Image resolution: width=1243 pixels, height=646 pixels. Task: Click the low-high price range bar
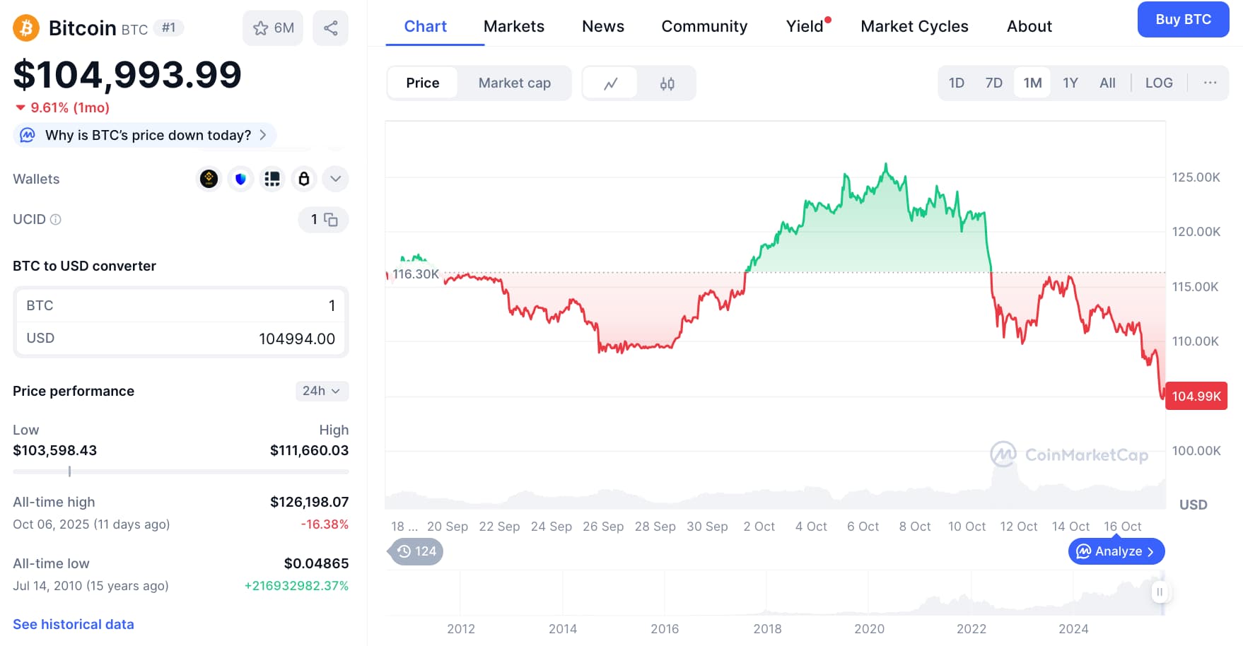pos(181,471)
